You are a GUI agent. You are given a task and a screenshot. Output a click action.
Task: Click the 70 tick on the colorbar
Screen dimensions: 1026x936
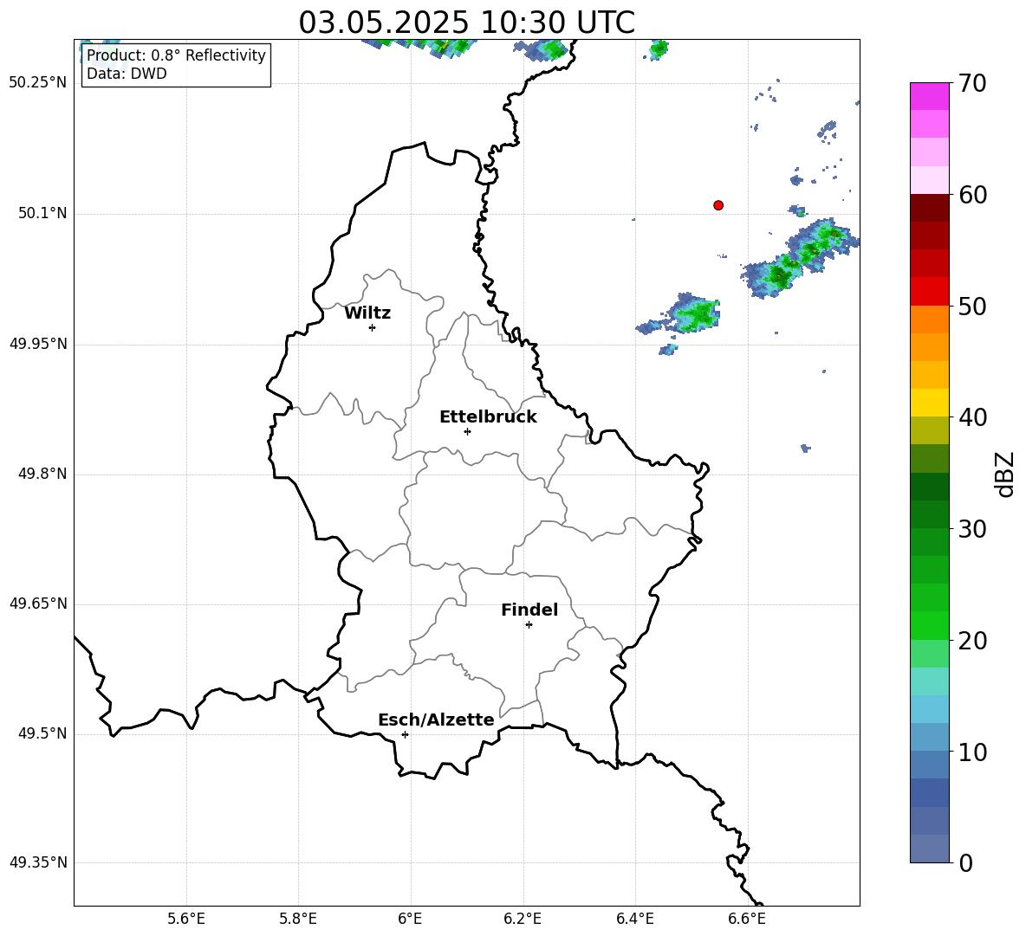tap(972, 84)
